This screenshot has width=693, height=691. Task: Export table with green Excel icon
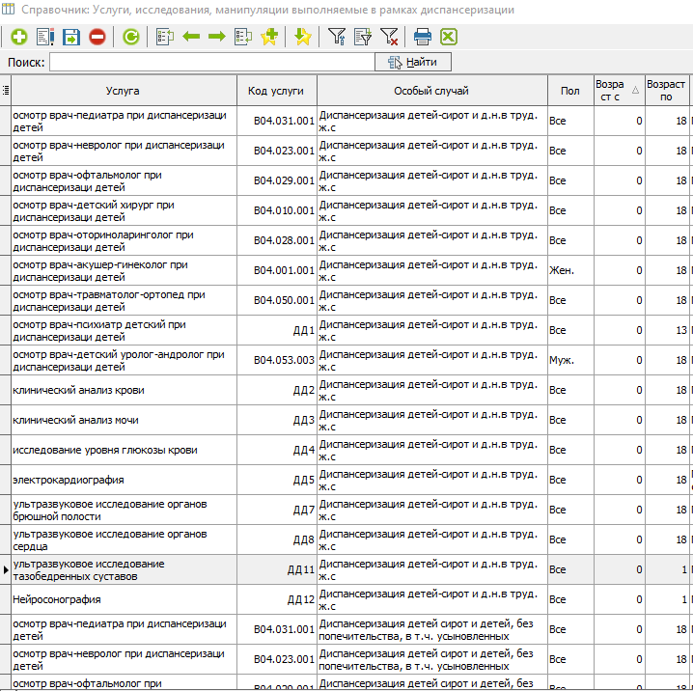449,37
